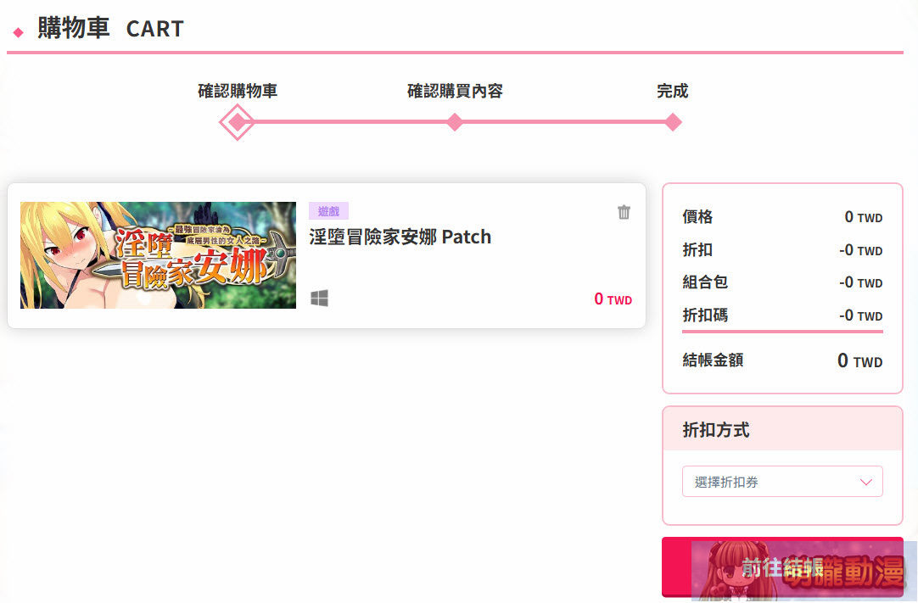Screen dimensions: 918x603
Task: Expand the 選擇折扣券 coupon dropdown
Action: click(x=782, y=482)
